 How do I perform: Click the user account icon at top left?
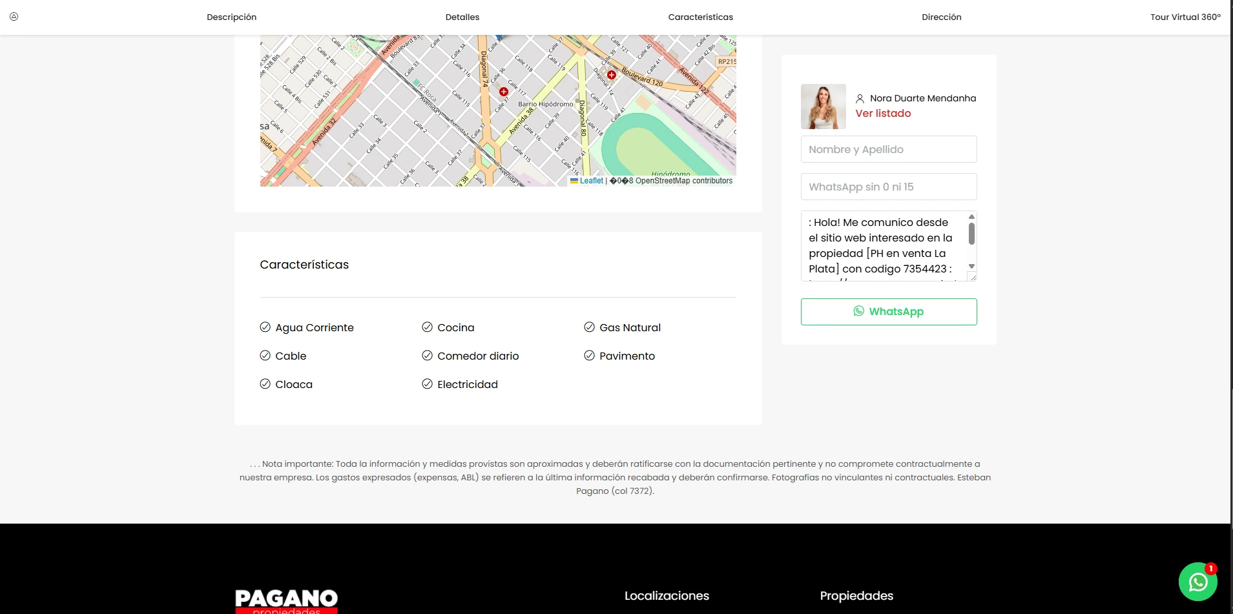(14, 17)
